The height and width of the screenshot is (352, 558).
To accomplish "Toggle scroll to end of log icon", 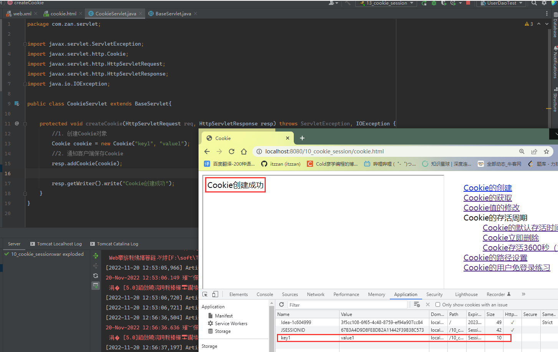I will tap(96, 286).
